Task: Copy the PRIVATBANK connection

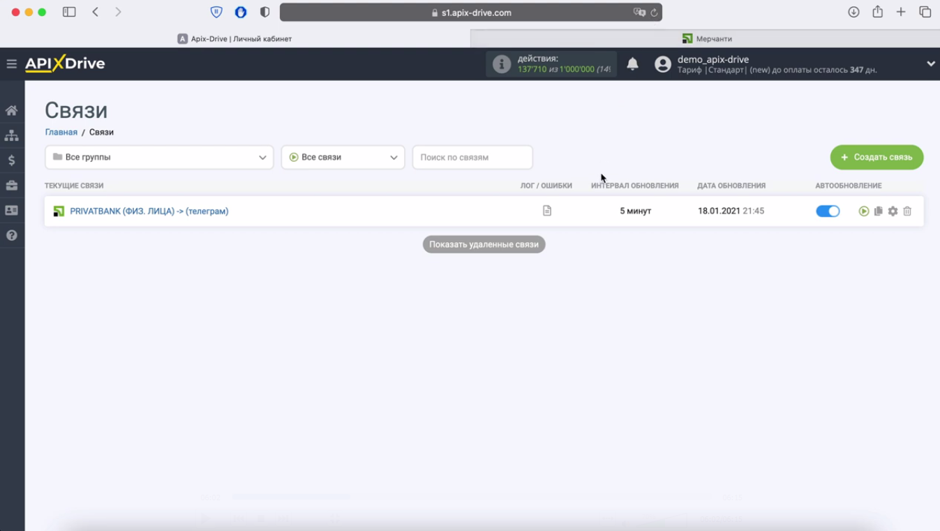Action: point(878,211)
